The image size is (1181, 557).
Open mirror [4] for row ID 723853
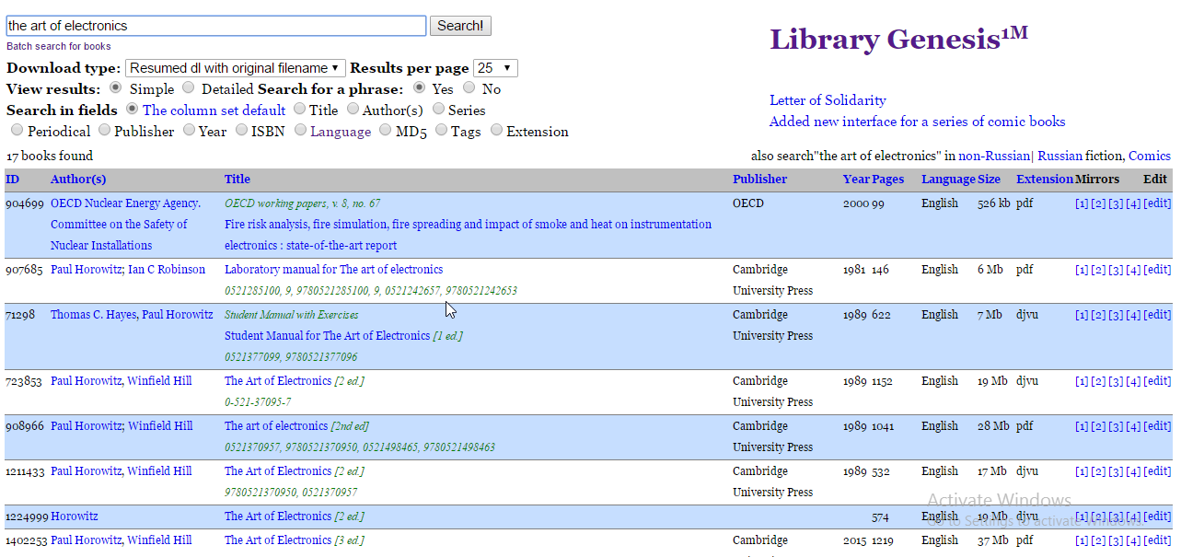tap(1133, 381)
